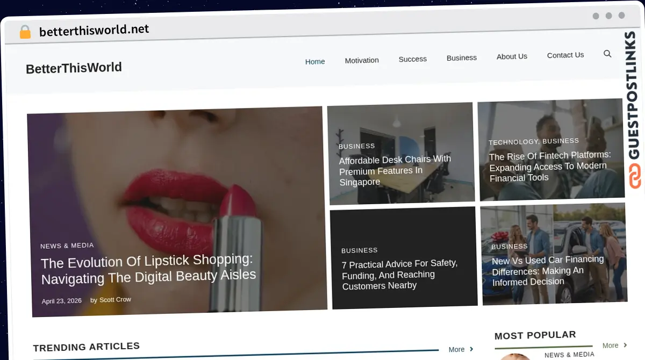Read New Vs Used Car Financing article
Screen dimensions: 645x360
(x=547, y=270)
